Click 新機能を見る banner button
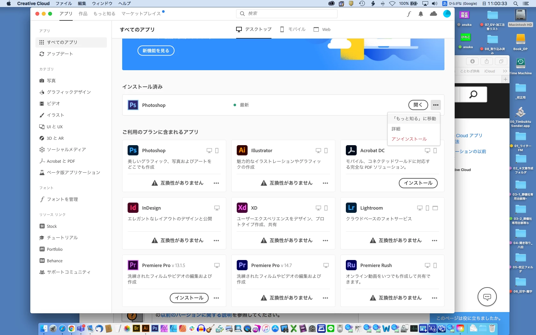Viewport: 536px width, 335px height. [x=156, y=51]
